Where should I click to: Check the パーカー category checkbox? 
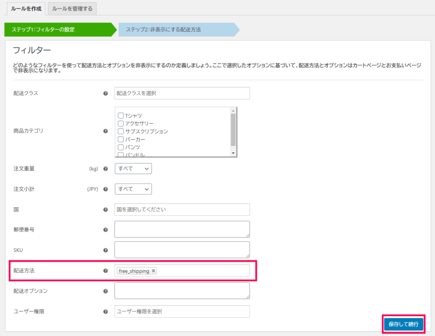click(121, 139)
